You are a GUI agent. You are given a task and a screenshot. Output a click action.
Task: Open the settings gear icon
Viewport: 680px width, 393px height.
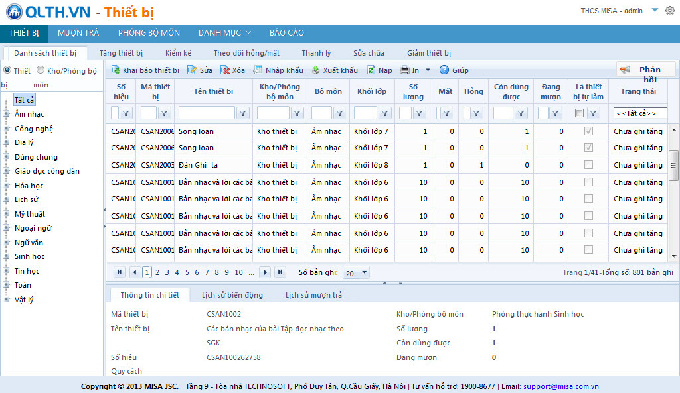tap(669, 11)
